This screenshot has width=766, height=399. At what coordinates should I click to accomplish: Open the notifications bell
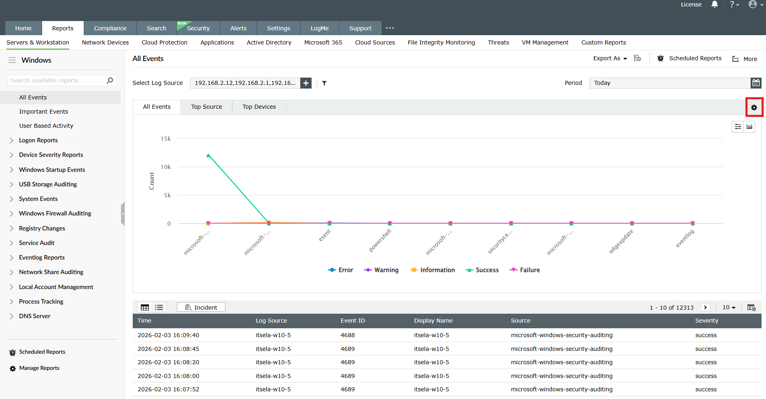(715, 4)
